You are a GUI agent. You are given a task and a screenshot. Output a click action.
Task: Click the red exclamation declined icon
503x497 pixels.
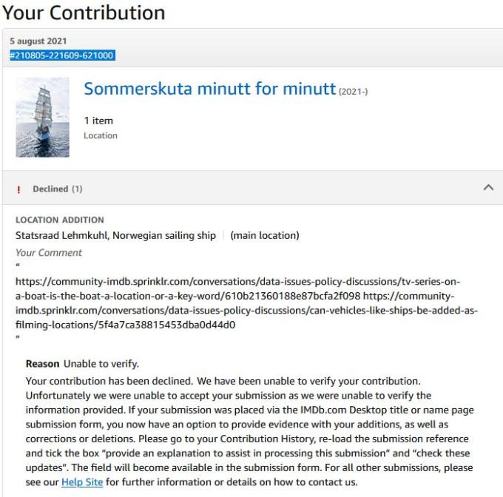tap(18, 189)
